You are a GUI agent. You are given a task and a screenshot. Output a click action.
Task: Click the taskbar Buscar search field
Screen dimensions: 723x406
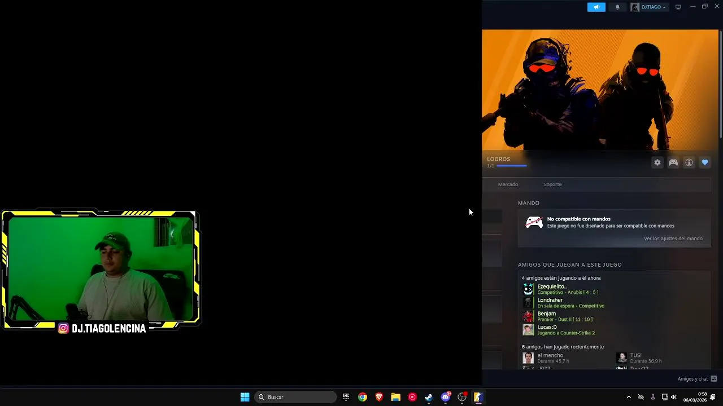(295, 397)
